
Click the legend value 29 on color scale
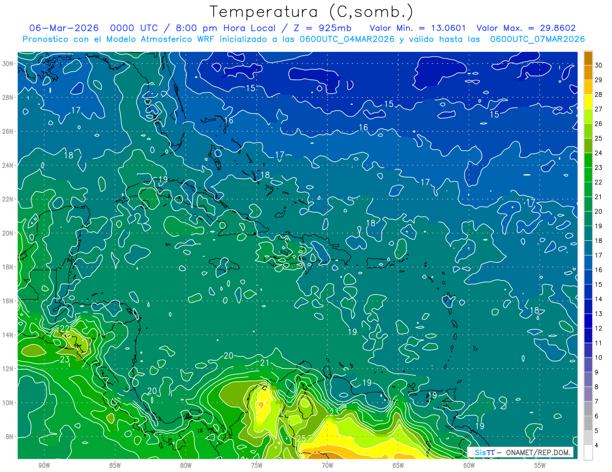point(599,79)
